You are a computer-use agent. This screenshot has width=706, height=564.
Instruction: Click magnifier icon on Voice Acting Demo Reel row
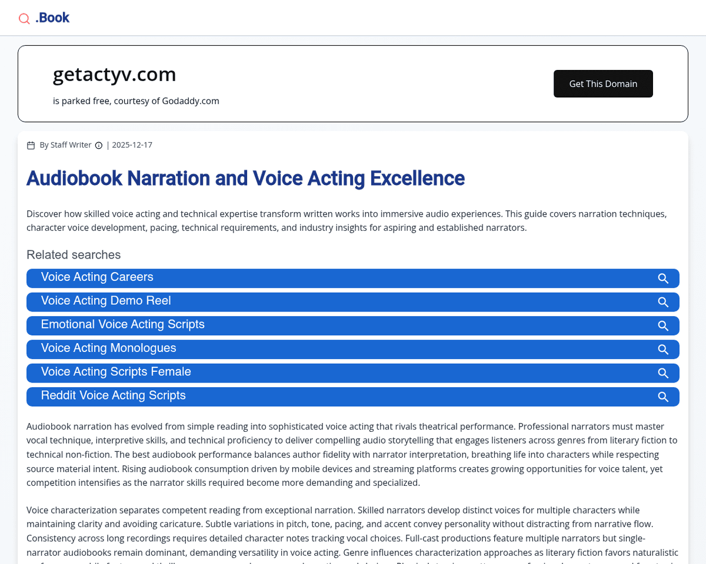662,302
